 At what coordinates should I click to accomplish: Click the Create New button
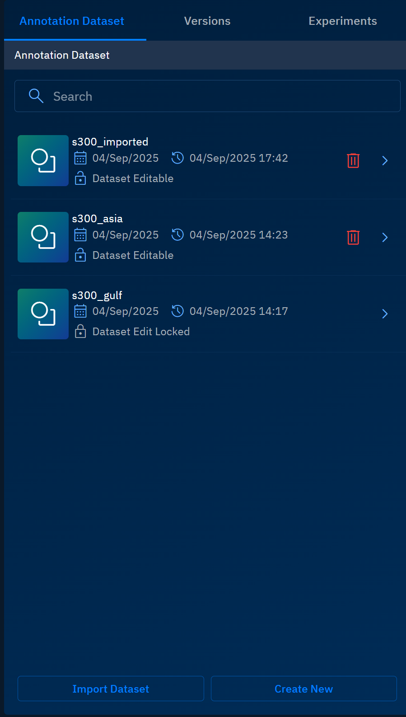[303, 689]
